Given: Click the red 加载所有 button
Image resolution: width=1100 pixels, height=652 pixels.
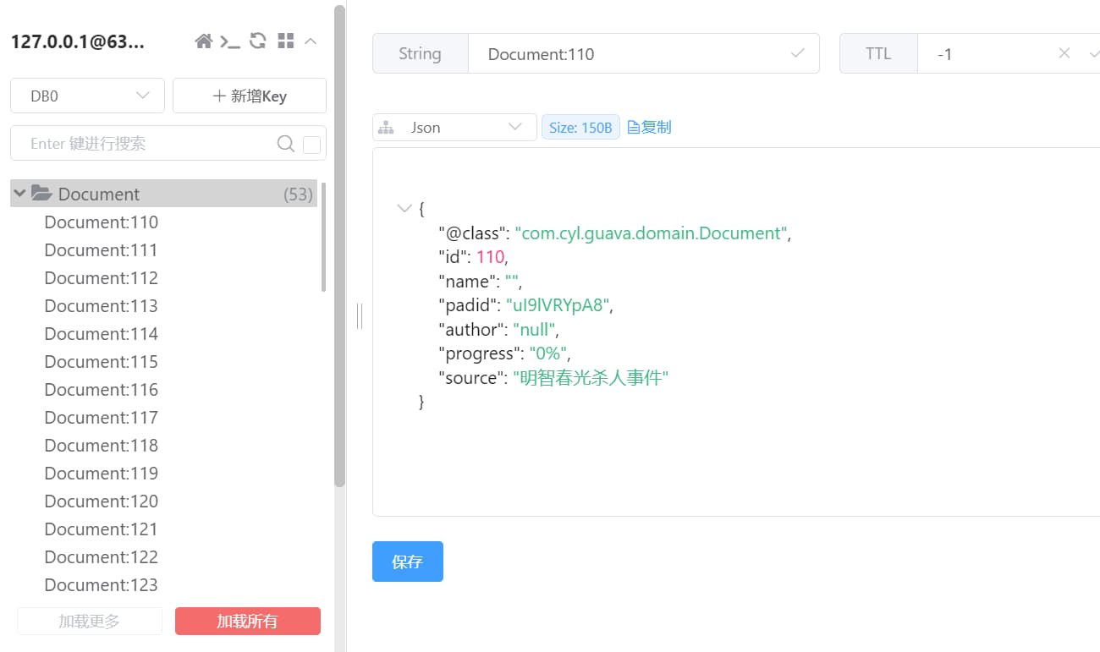Looking at the screenshot, I should click(x=248, y=621).
